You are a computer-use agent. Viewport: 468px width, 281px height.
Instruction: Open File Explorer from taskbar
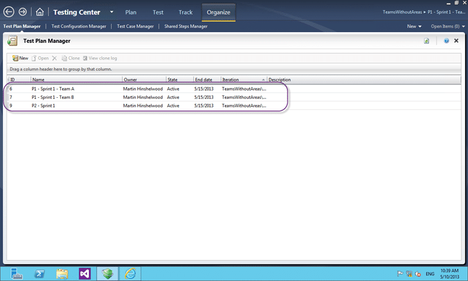click(x=62, y=273)
